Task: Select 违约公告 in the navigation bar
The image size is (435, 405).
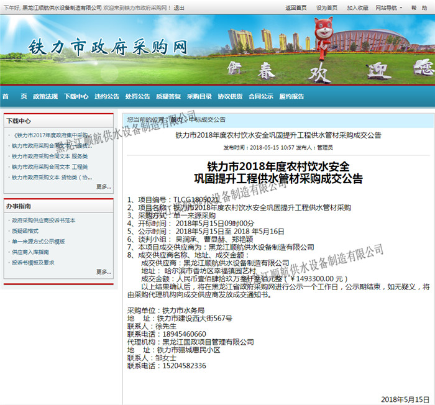Action: pyautogui.click(x=107, y=96)
